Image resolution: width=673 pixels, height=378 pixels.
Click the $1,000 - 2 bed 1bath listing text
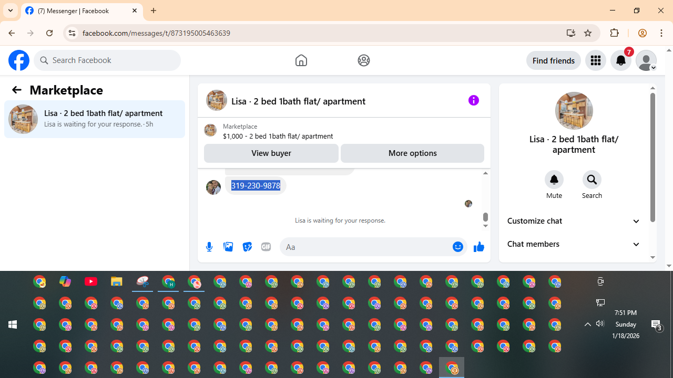[278, 136]
